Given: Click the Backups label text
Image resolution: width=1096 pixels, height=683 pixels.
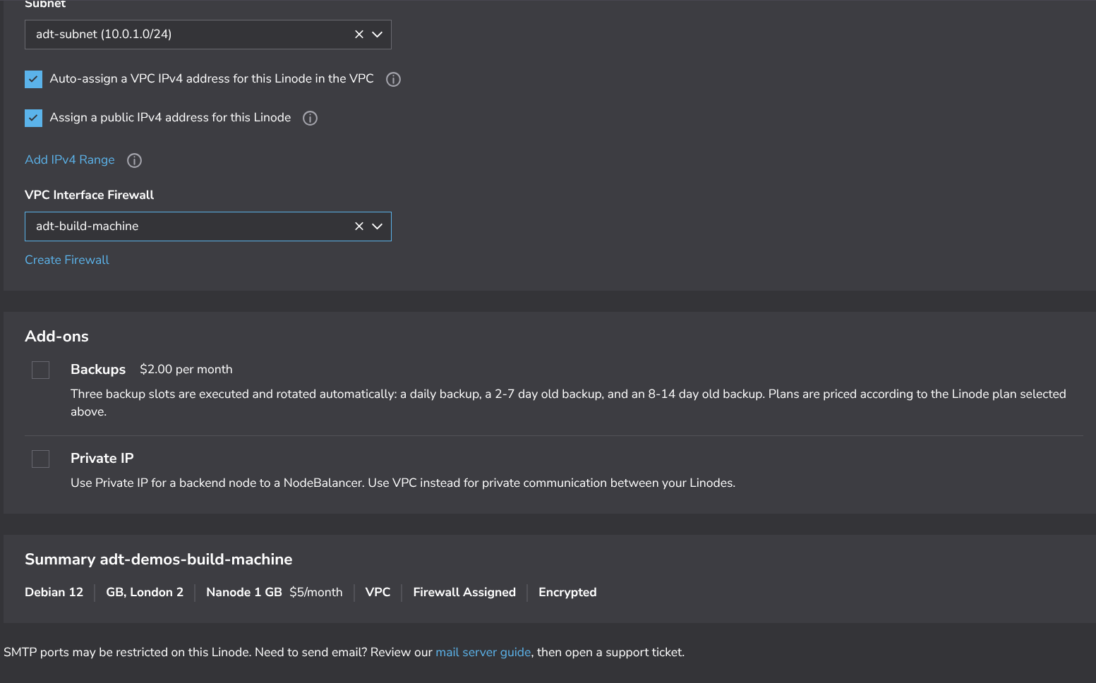Looking at the screenshot, I should [98, 370].
